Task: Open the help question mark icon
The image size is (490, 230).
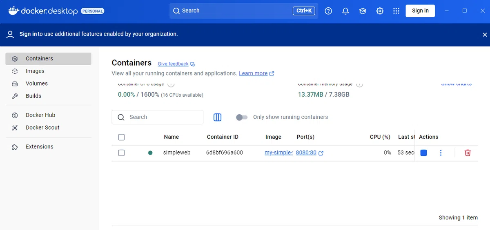Action: pos(328,11)
